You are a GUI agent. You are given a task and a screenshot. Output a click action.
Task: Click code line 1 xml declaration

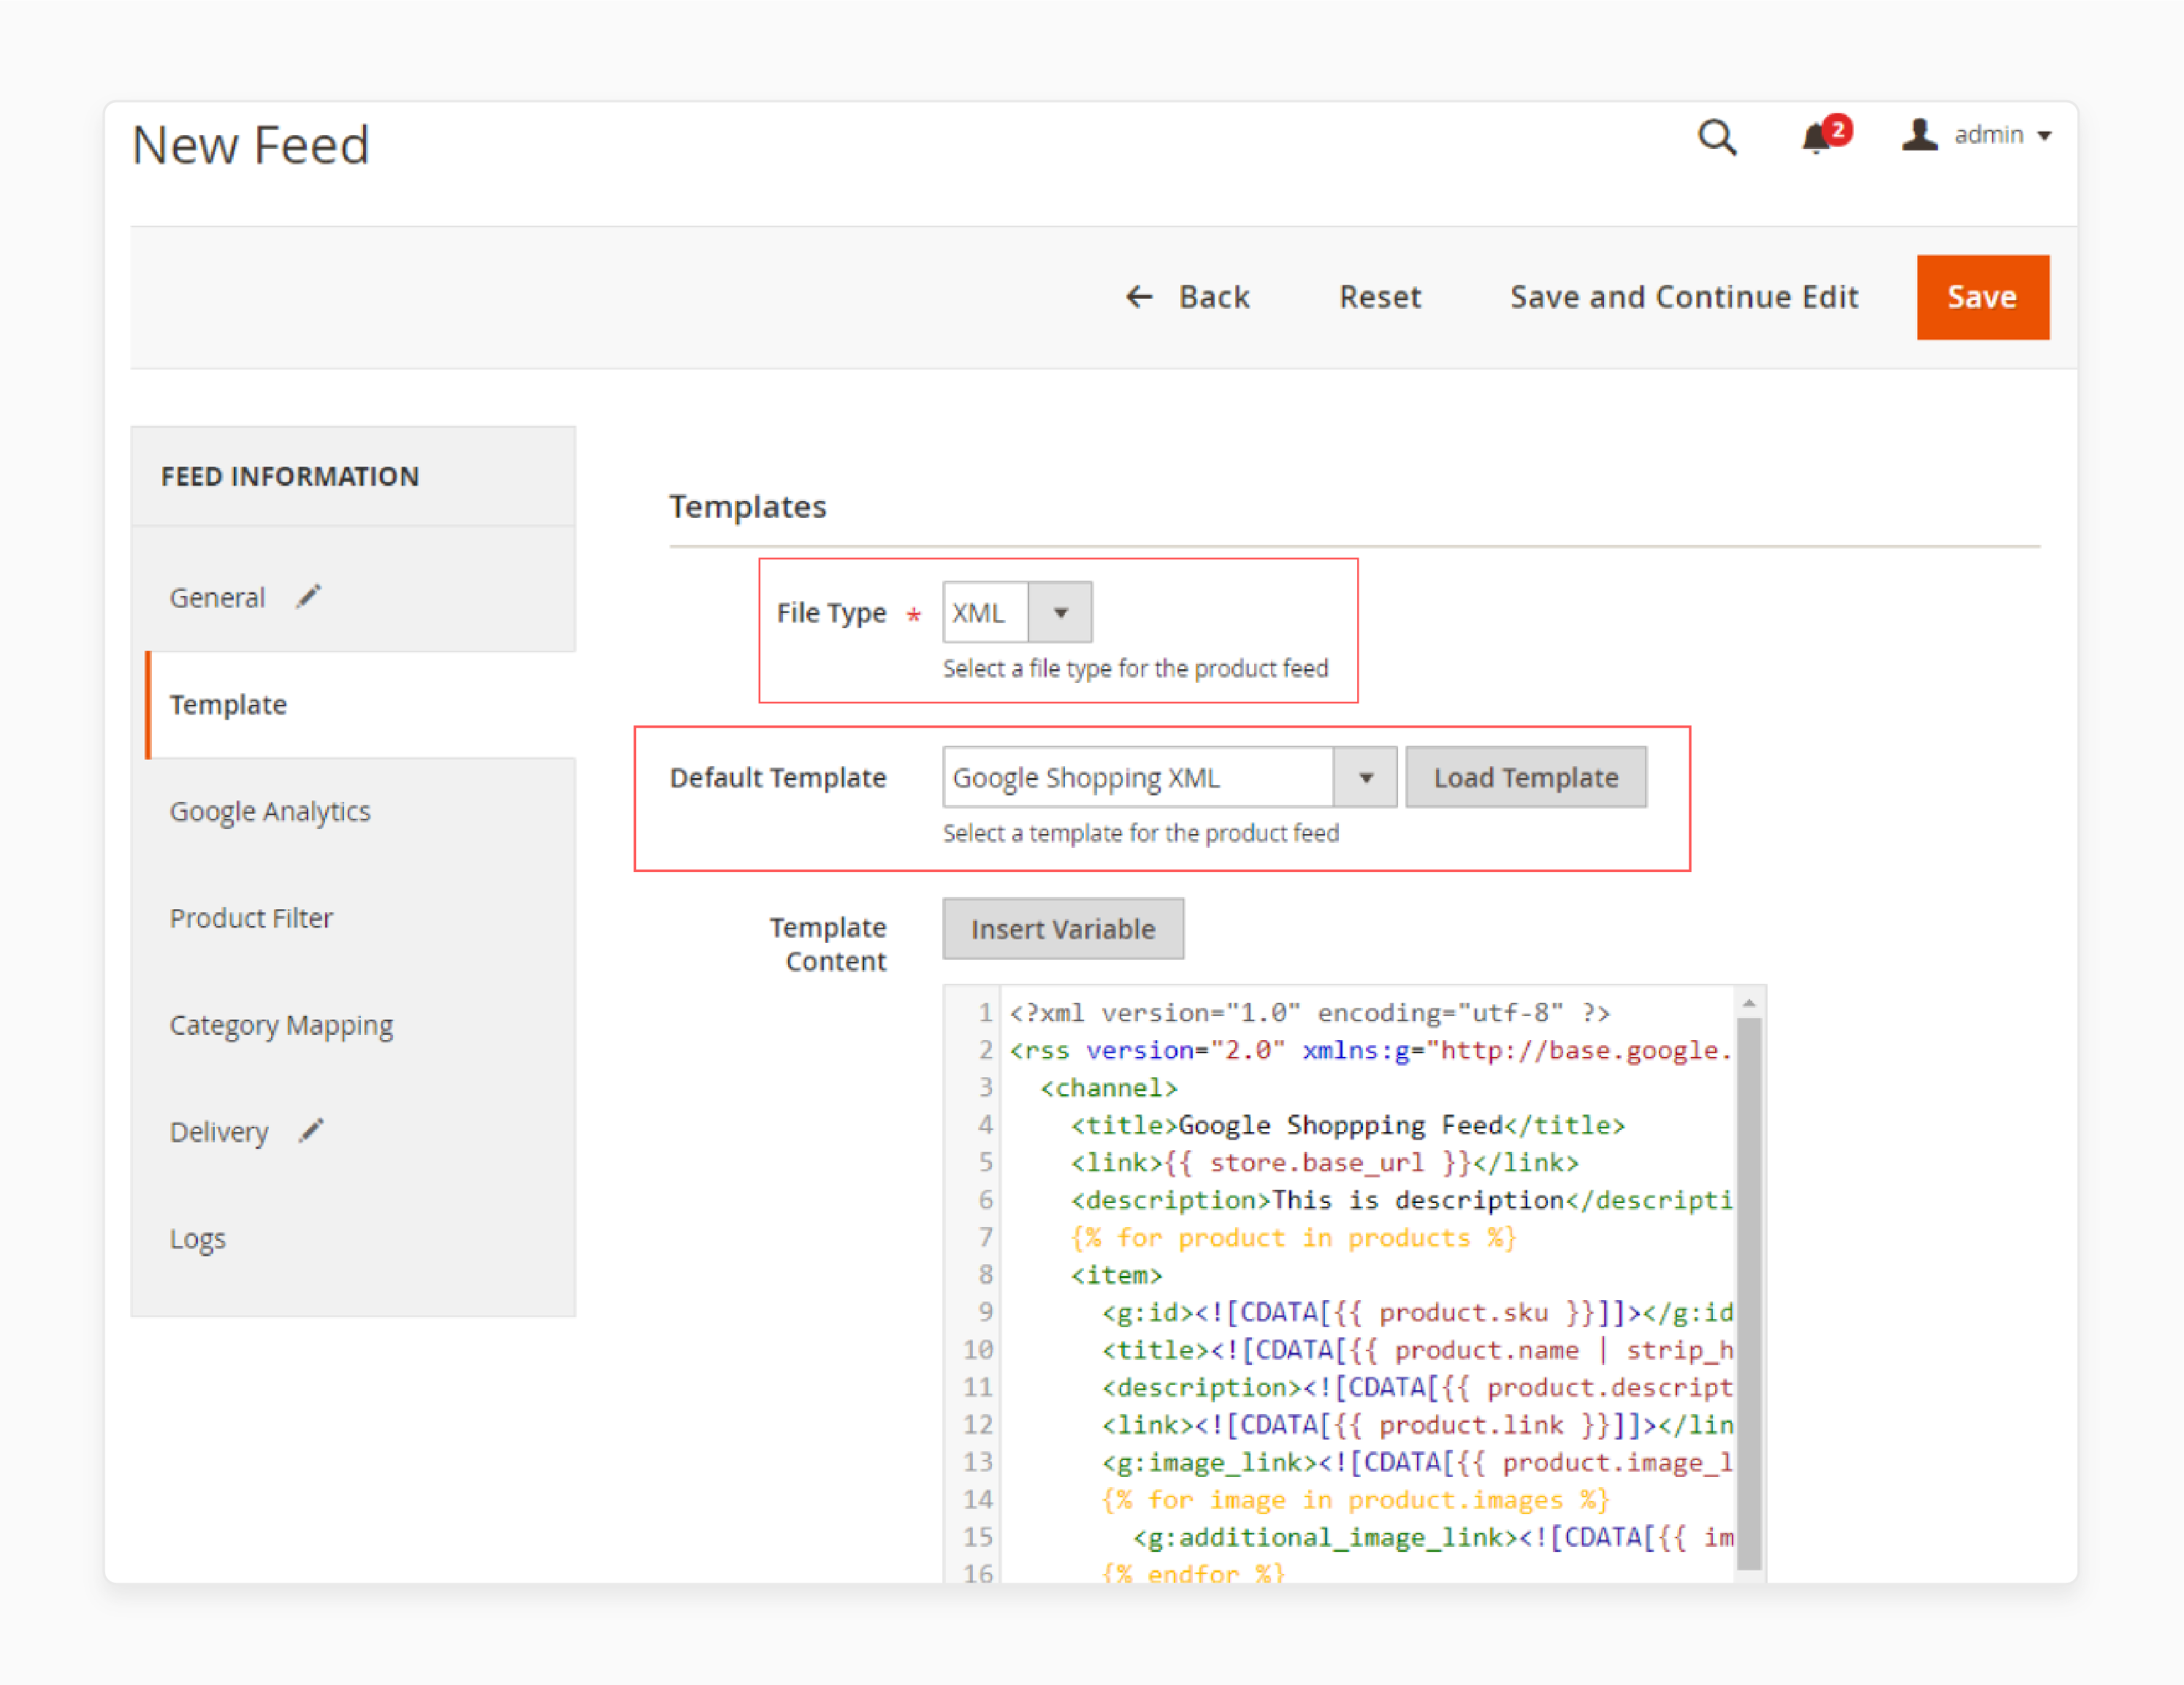click(1309, 1013)
